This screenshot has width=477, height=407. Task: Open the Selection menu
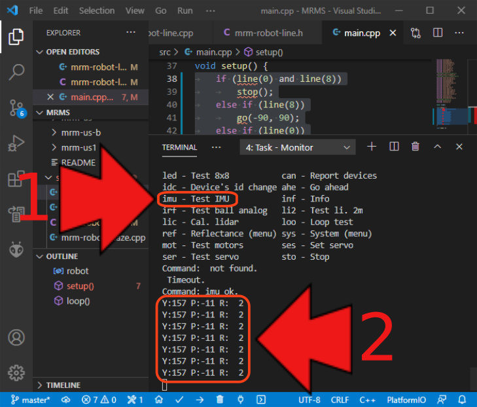[x=96, y=11]
